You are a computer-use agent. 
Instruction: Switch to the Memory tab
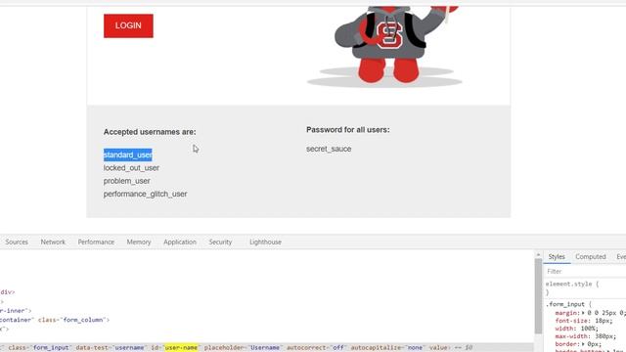[139, 242]
